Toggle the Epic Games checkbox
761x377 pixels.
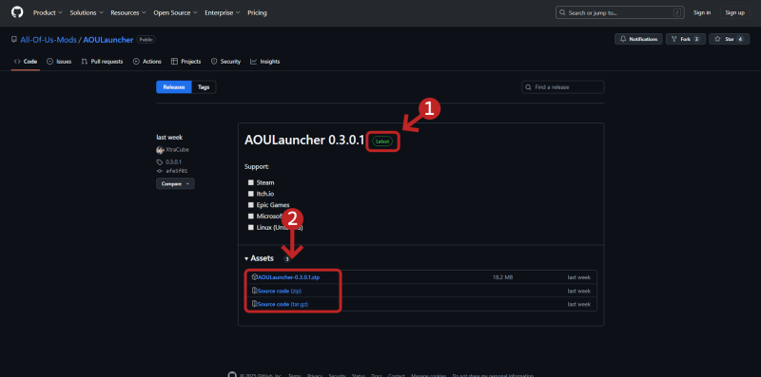pyautogui.click(x=251, y=205)
